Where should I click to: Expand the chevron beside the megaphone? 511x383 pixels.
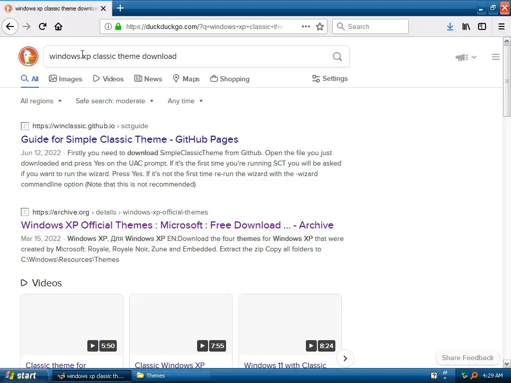(x=474, y=57)
